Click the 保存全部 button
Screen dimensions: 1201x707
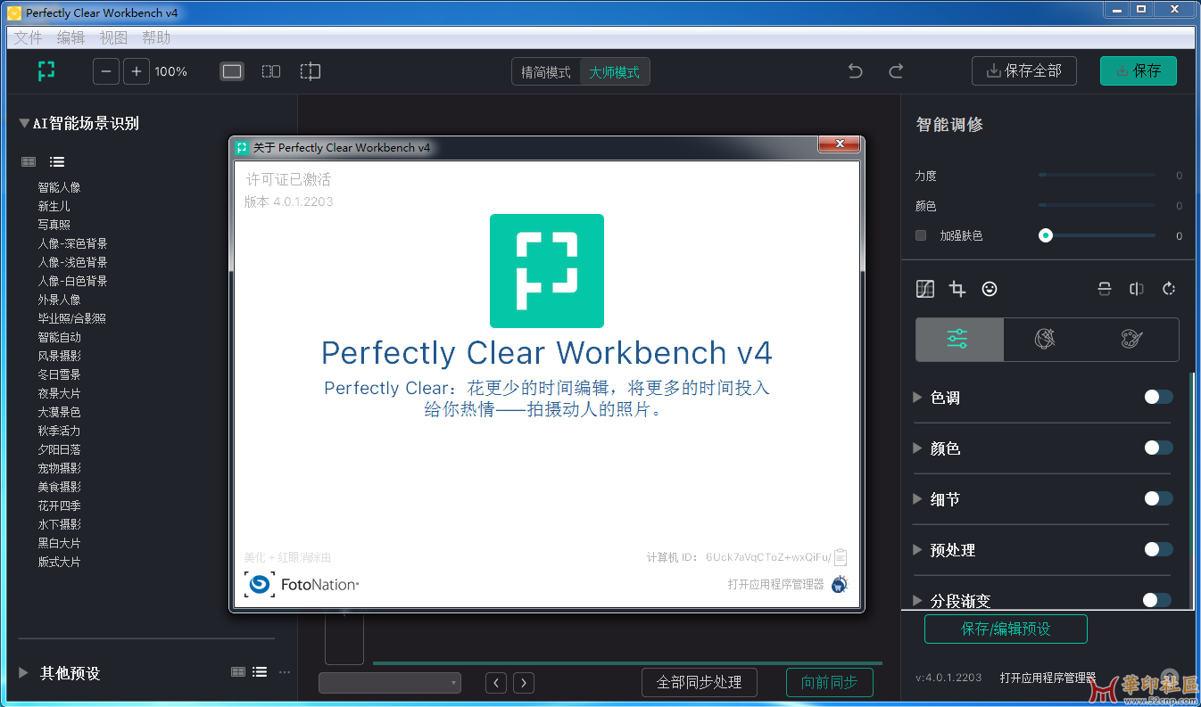click(1024, 71)
